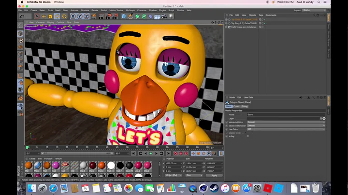Switch to the Phong attributes tab

click(245, 106)
